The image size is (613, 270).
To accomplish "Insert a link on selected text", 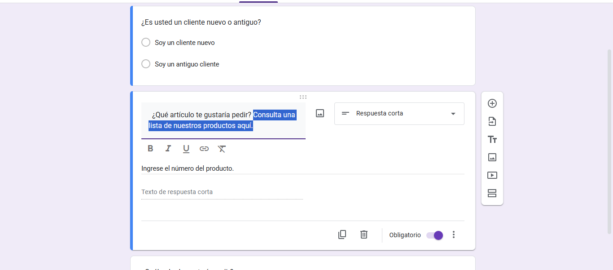I will [x=204, y=149].
